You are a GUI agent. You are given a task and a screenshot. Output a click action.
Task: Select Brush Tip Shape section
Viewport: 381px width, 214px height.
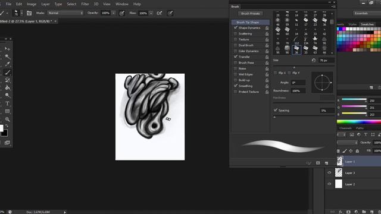251,22
